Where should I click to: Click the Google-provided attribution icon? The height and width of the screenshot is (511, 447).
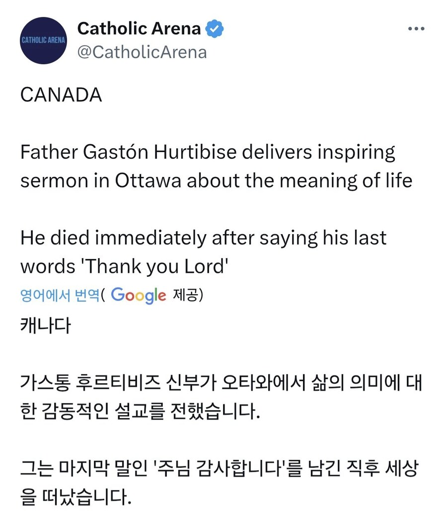[139, 296]
